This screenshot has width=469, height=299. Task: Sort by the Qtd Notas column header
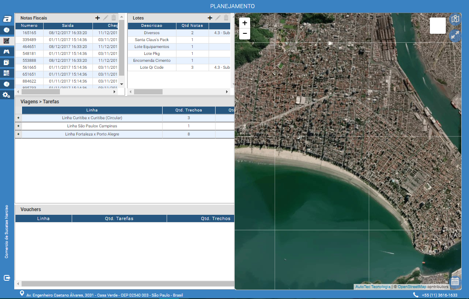click(192, 26)
